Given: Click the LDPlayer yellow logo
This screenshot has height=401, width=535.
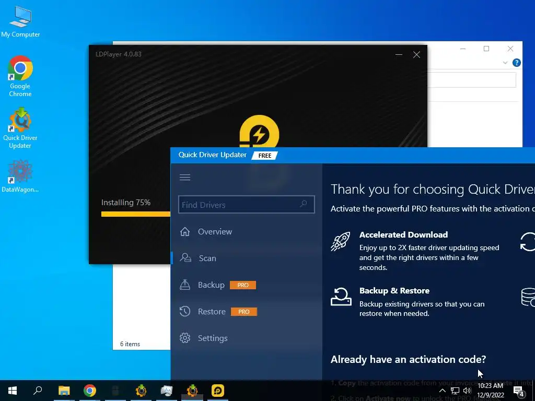Looking at the screenshot, I should tap(259, 132).
